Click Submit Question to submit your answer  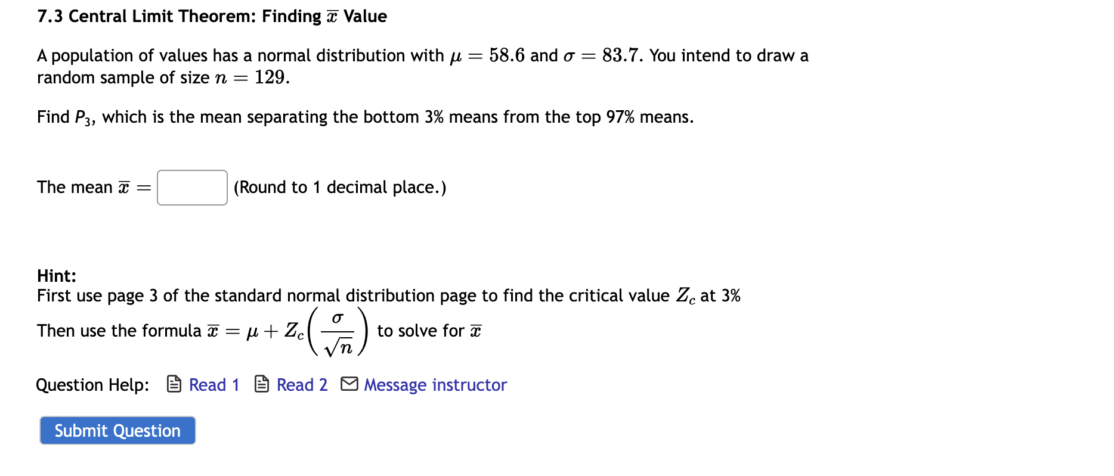tap(117, 430)
